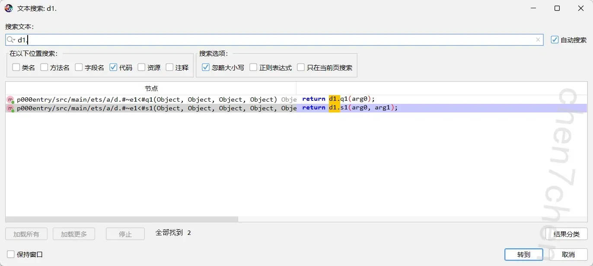The image size is (593, 266).
Task: Enable the 资源 search checkbox
Action: 141,67
